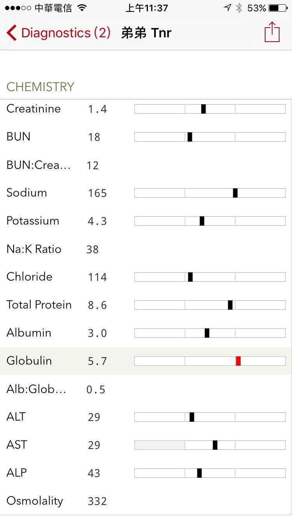
Task: Tap the share icon
Action: tap(272, 32)
